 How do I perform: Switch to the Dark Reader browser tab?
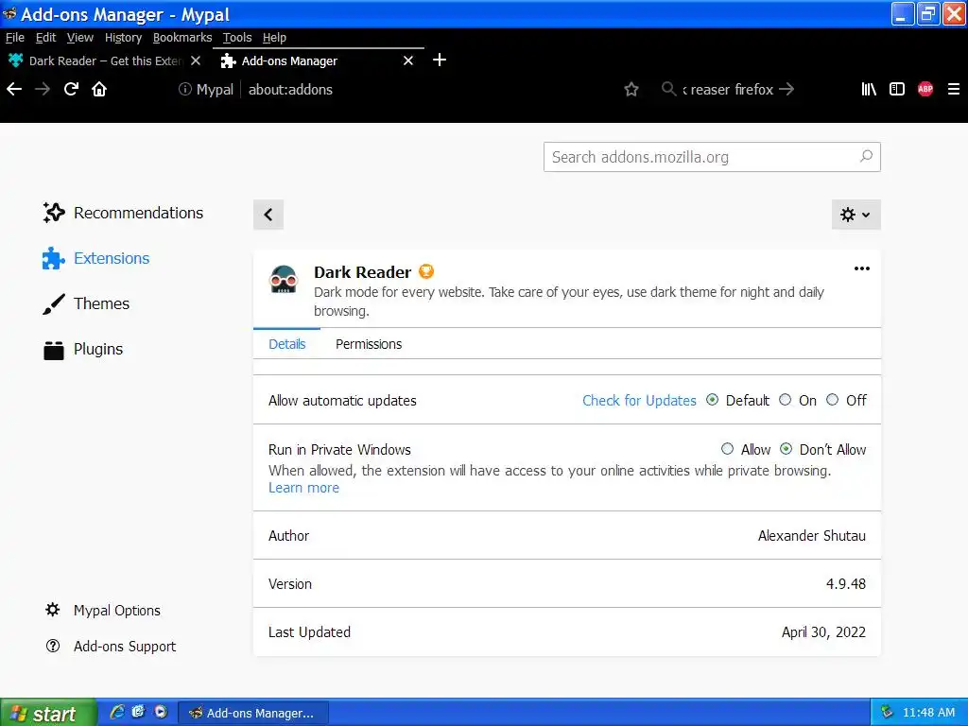click(105, 60)
